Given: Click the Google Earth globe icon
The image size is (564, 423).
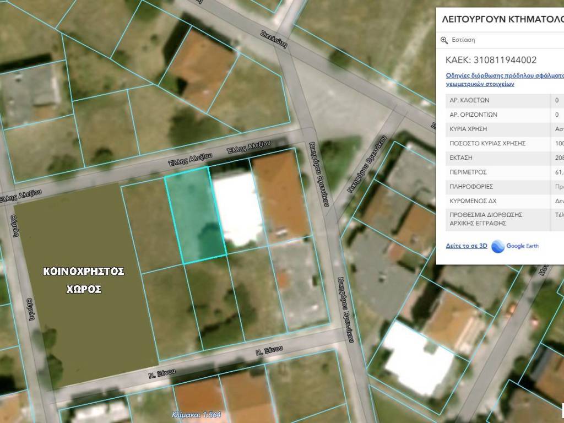Looking at the screenshot, I should [x=498, y=246].
